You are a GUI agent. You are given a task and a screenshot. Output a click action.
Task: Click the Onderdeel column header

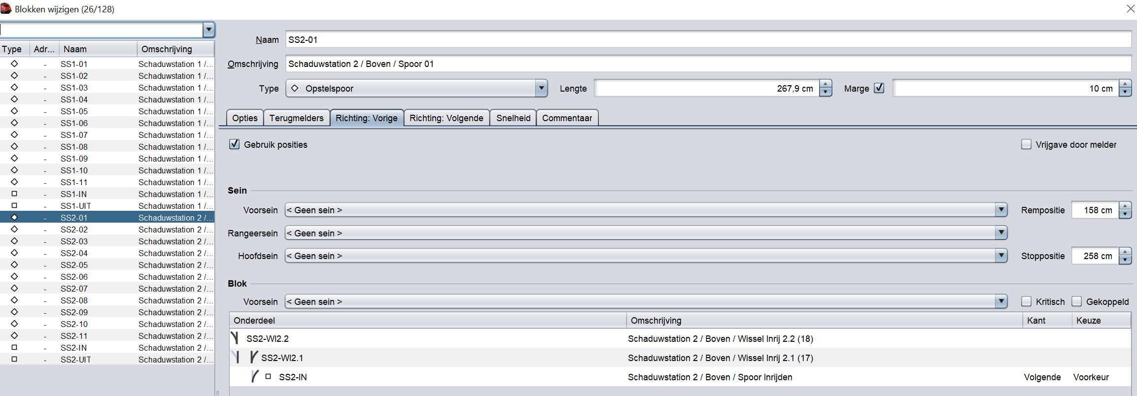[428, 320]
